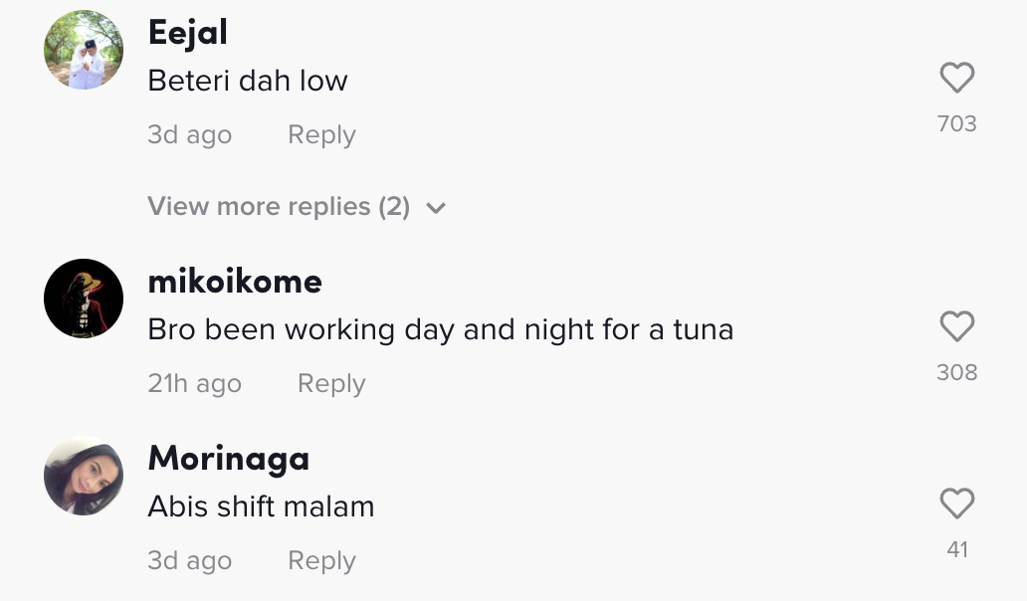Heart Morinaga's 'Abis shift malam' comment
Viewport: 1027px width, 601px height.
956,504
